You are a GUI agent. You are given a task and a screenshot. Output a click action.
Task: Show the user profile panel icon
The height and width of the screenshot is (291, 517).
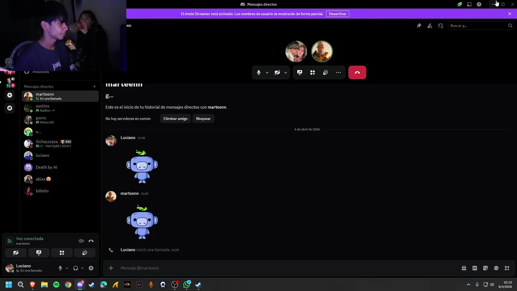pyautogui.click(x=441, y=25)
